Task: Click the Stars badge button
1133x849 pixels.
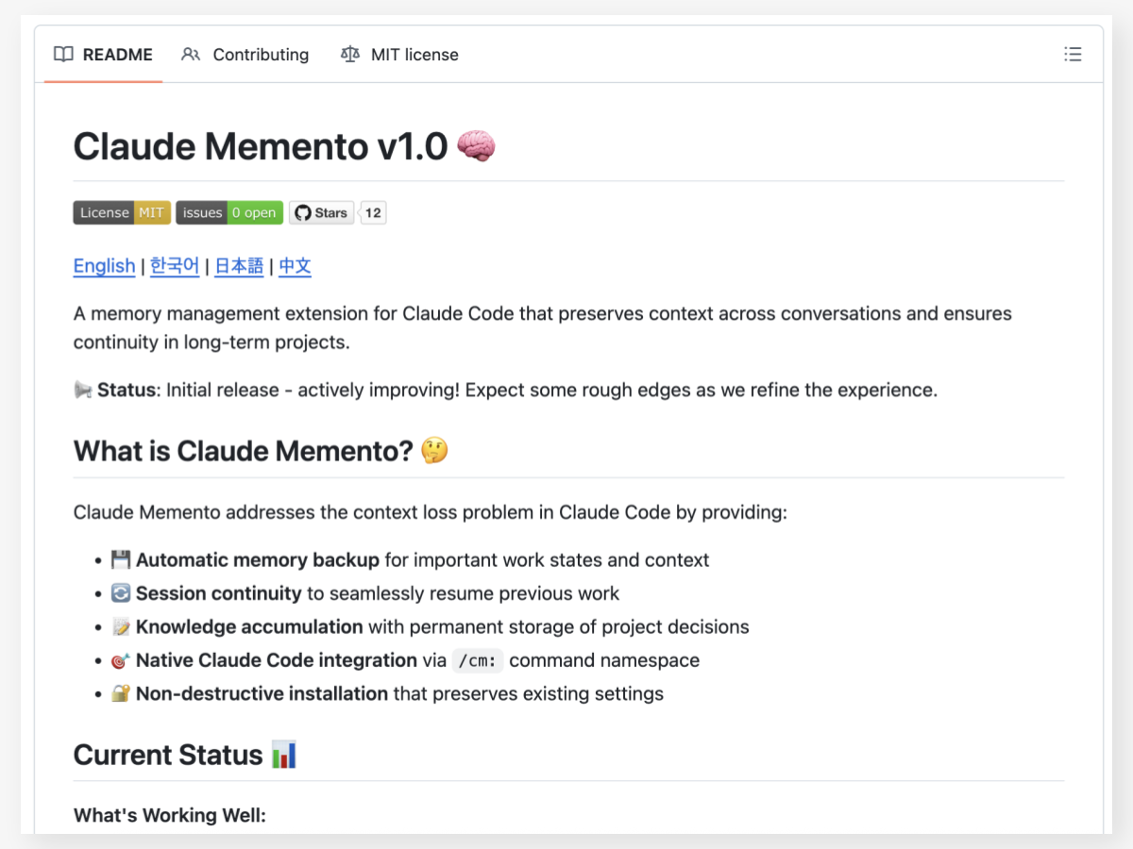Action: point(321,213)
